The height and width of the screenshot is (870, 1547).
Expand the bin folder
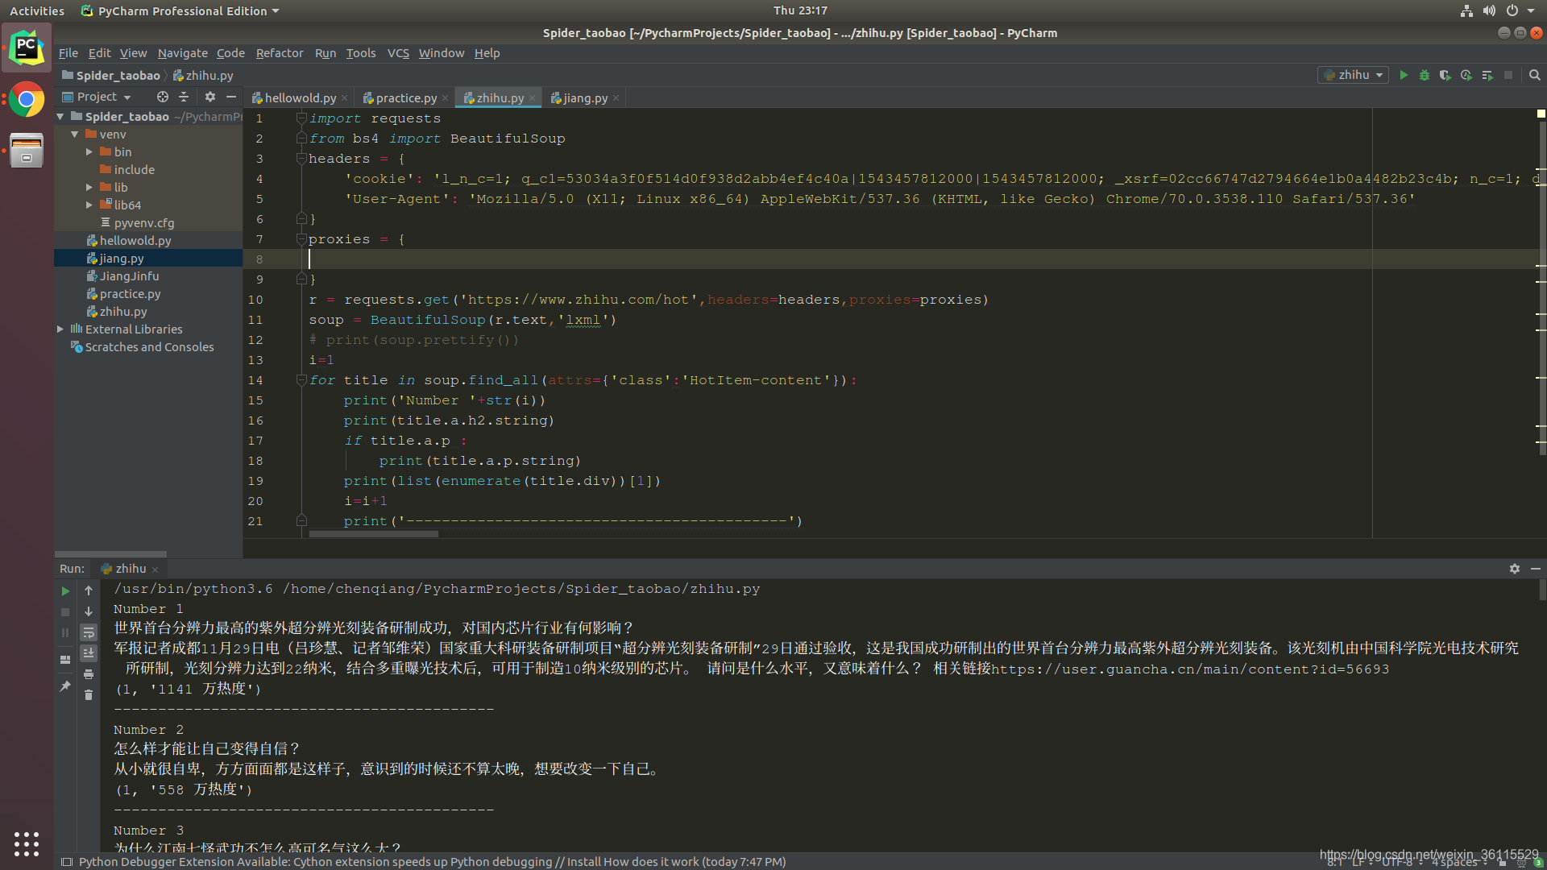(x=89, y=152)
